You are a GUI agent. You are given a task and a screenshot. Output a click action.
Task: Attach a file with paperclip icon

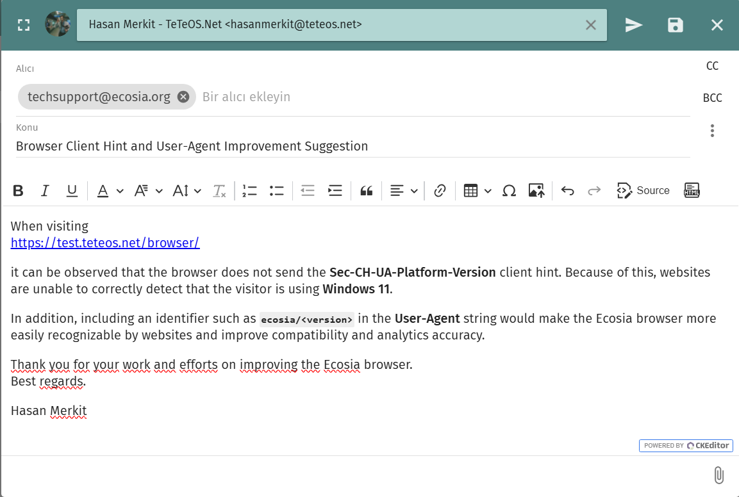tap(718, 475)
